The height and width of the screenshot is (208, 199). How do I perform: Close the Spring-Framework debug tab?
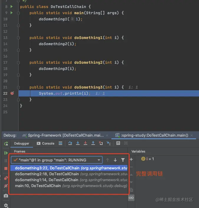tap(107, 135)
